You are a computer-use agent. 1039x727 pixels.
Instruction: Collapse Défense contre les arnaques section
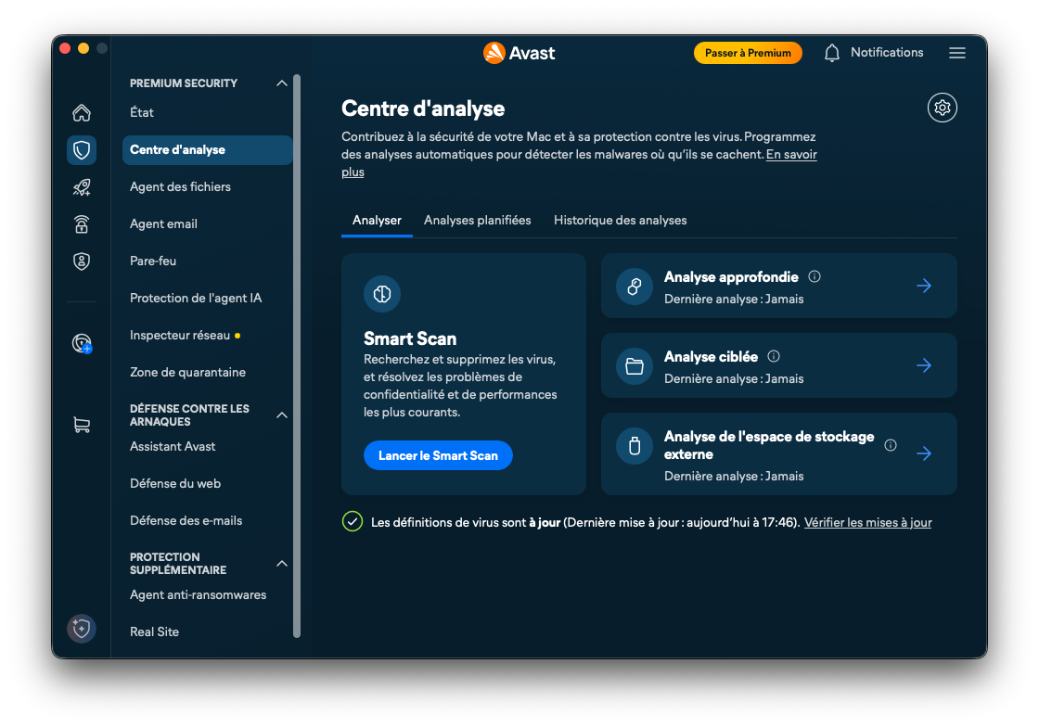click(282, 415)
